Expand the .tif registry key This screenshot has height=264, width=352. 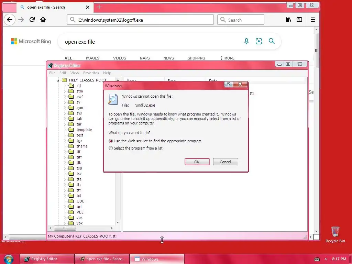(65, 152)
